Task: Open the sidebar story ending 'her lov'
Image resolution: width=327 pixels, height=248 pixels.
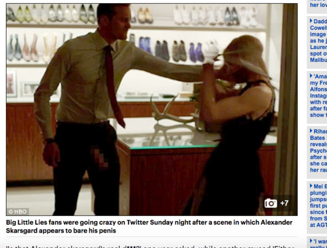Action: [318, 4]
